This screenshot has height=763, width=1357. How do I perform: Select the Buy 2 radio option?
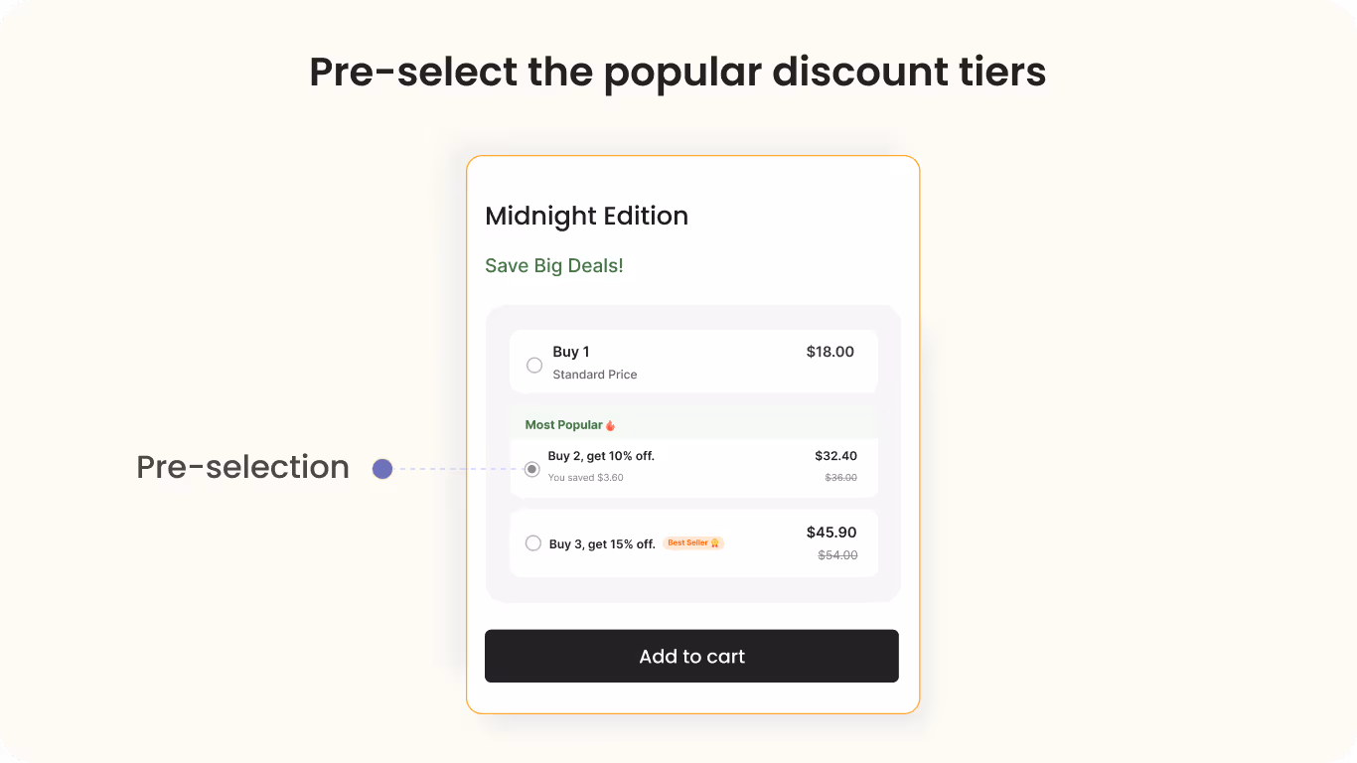[532, 469]
